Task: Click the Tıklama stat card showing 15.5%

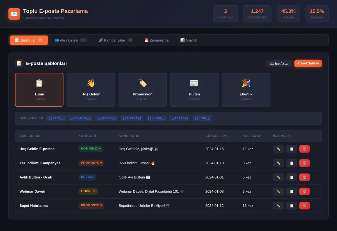Action: pyautogui.click(x=317, y=14)
